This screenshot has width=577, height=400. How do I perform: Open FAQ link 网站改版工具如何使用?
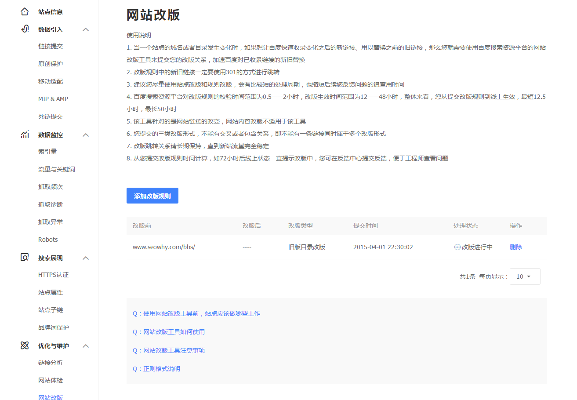(x=169, y=332)
